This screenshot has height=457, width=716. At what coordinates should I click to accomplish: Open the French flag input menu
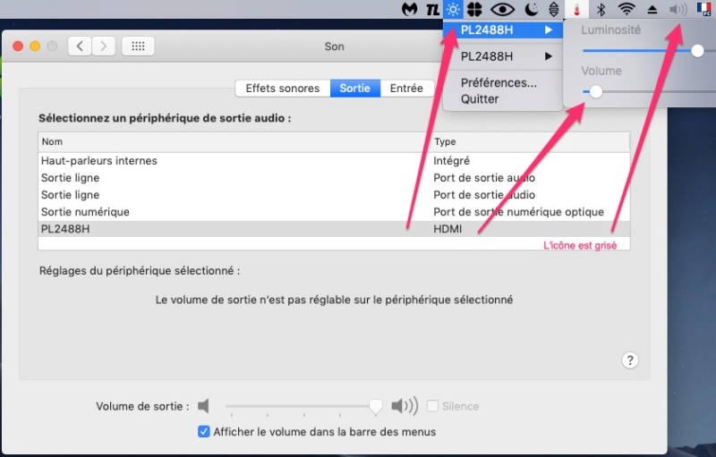[x=704, y=9]
